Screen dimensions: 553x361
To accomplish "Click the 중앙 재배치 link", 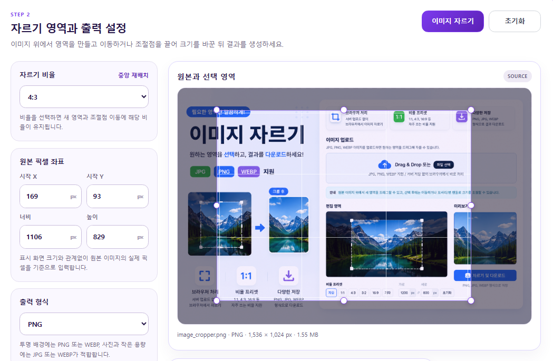I will 133,75.
